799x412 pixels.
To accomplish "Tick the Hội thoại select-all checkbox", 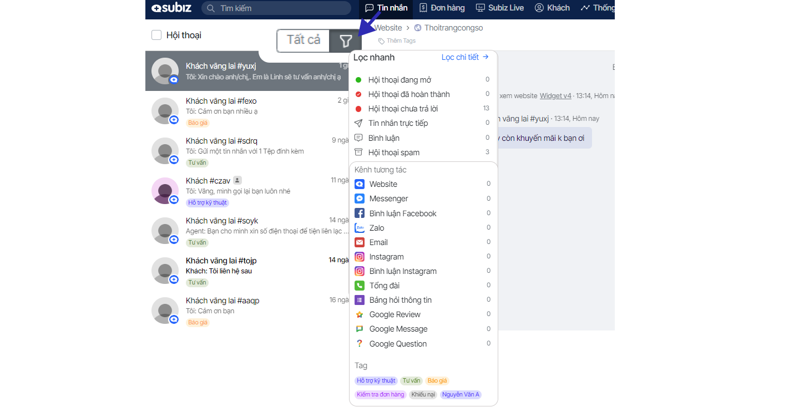I will (156, 35).
